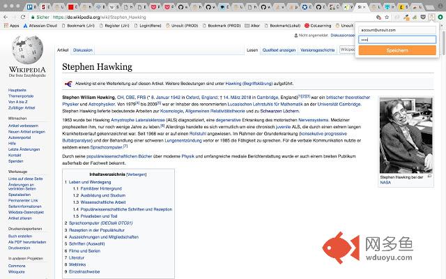Click the Wikipedia search box
Screen dimensions: 446x279
(x=348, y=50)
